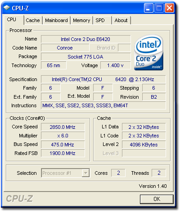The height and width of the screenshot is (214, 180).
Task: Click the Revision value B2
Action: pos(154,97)
